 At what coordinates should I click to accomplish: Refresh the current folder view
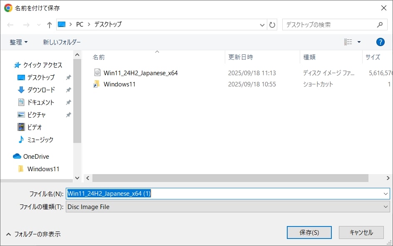click(272, 25)
